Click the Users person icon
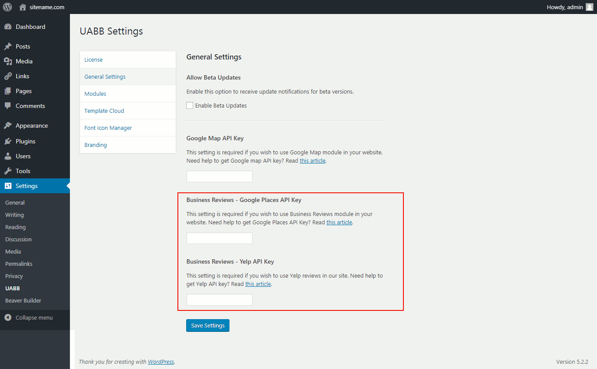597x369 pixels. tap(8, 156)
